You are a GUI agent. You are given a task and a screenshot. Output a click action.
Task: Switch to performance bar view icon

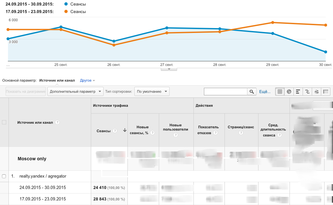(298, 91)
